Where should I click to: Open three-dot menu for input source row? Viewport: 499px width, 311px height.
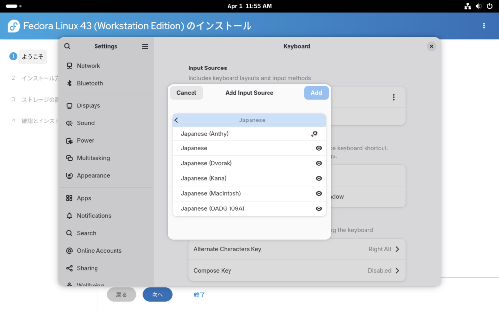click(x=394, y=97)
